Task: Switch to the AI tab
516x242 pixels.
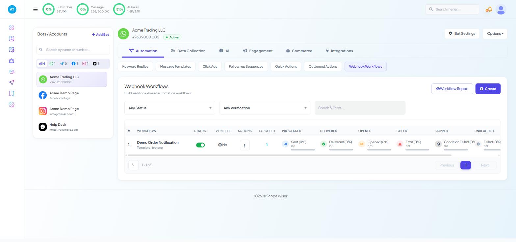Action: pos(224,51)
